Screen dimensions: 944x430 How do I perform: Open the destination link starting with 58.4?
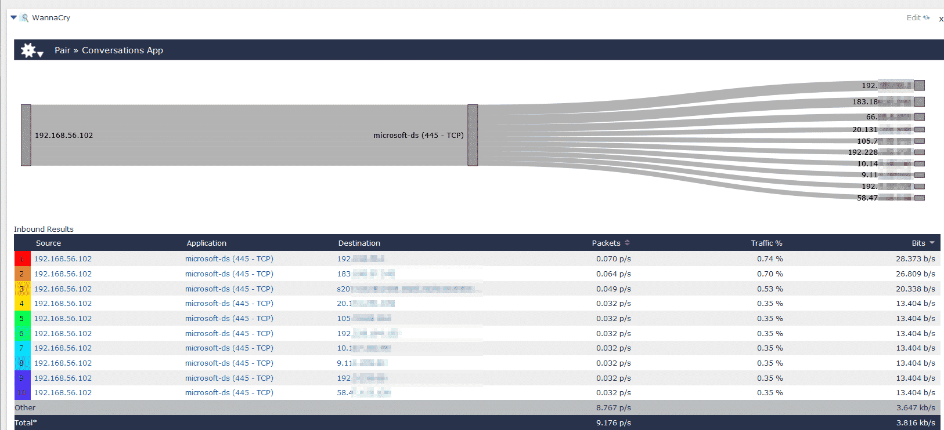[x=364, y=393]
